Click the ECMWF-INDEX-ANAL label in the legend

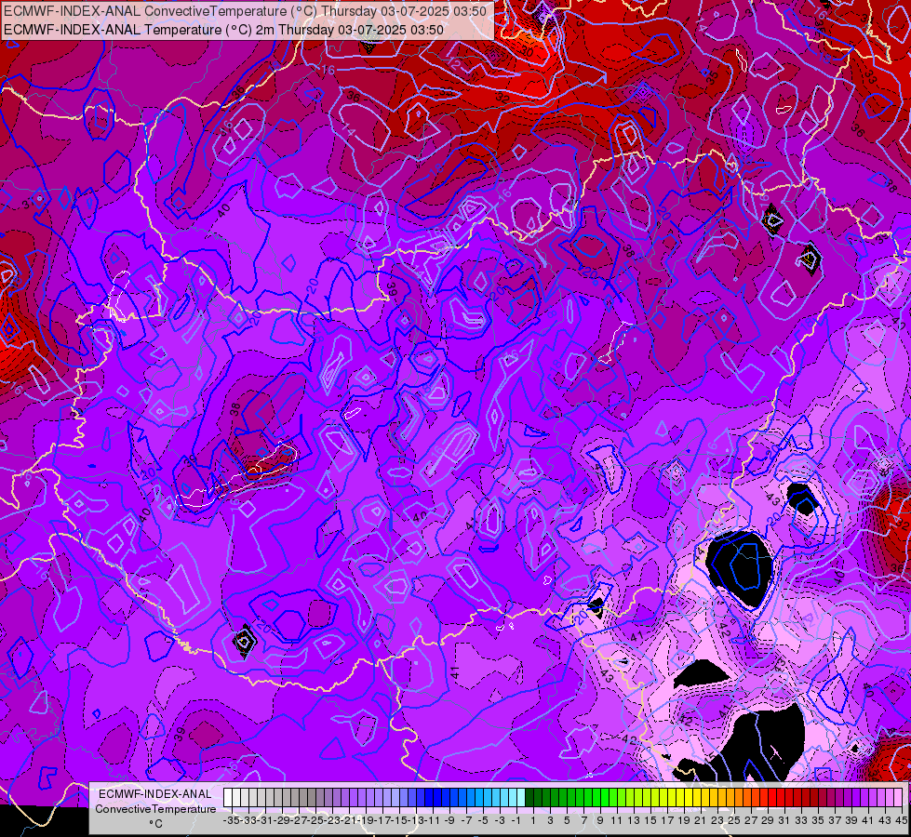click(155, 794)
